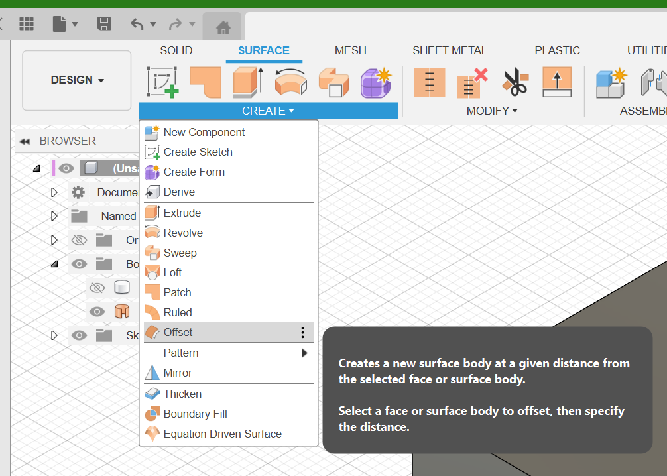This screenshot has height=476, width=667.
Task: Click the Create Sketch toolbar icon
Action: (x=162, y=82)
